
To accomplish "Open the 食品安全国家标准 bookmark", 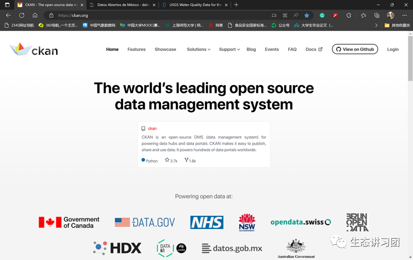I will click(x=247, y=25).
